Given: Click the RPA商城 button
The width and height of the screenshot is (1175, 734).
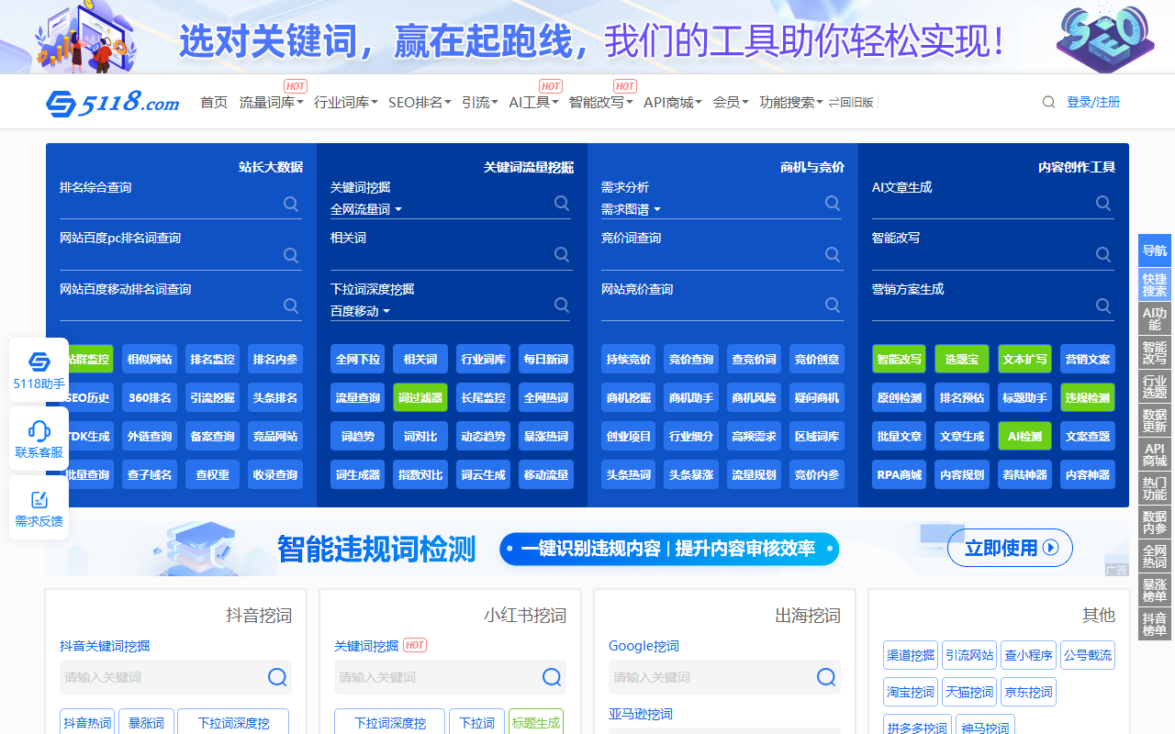Looking at the screenshot, I should pyautogui.click(x=900, y=475).
